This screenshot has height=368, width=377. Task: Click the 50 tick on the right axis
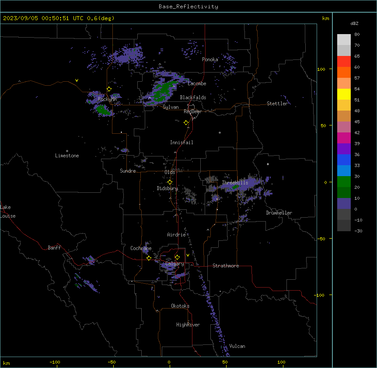(323, 125)
